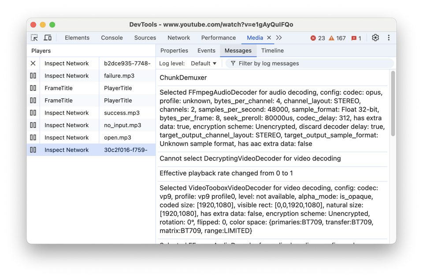The image size is (423, 279).
Task: Remove the b2dce935 player with the X
Action: 33,63
